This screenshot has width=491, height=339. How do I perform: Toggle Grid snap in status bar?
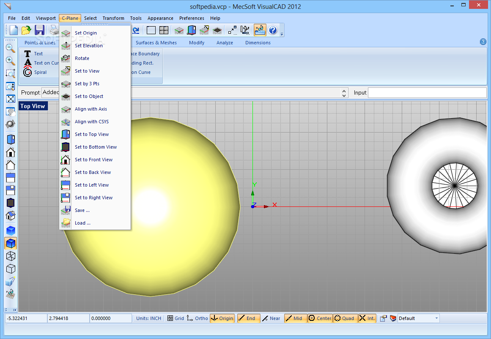[176, 318]
